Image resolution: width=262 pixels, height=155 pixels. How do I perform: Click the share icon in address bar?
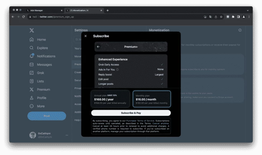(x=216, y=17)
